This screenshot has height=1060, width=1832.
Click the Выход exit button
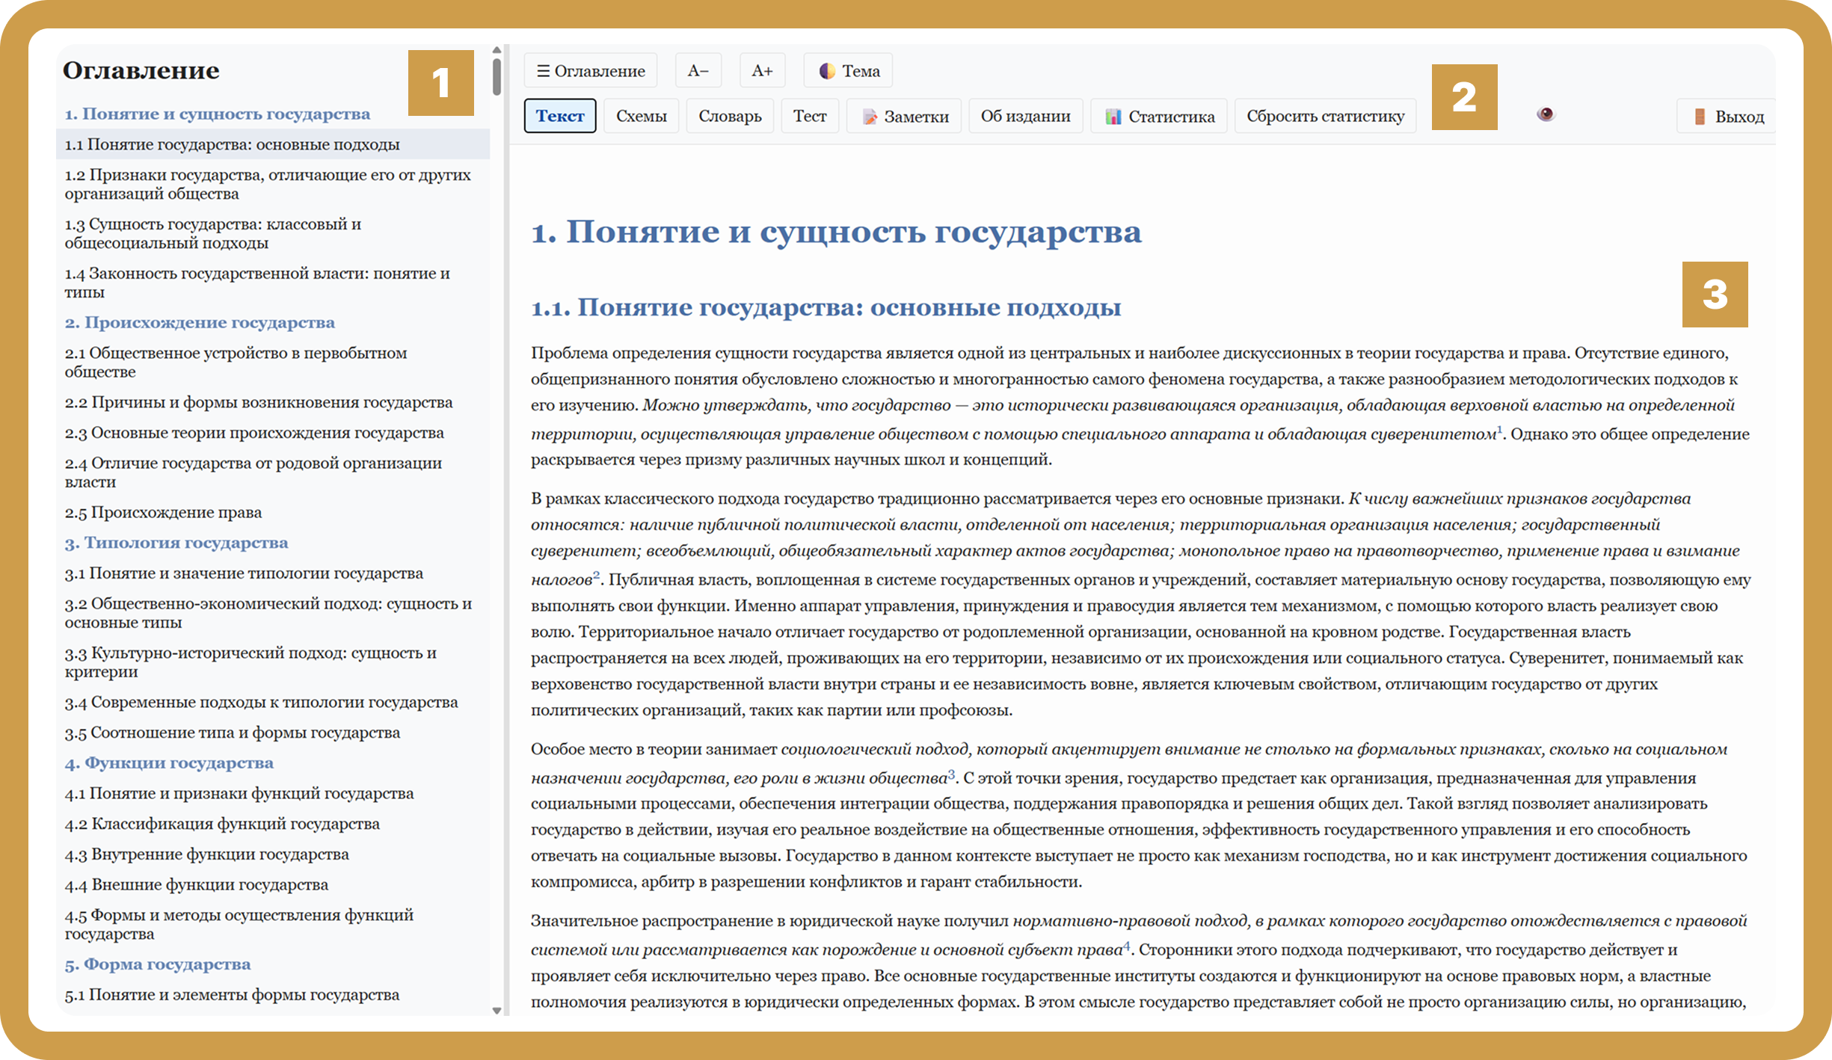click(1727, 117)
